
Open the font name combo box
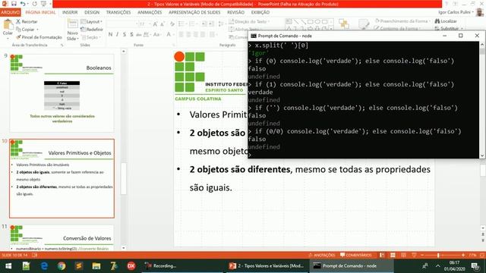122,24
